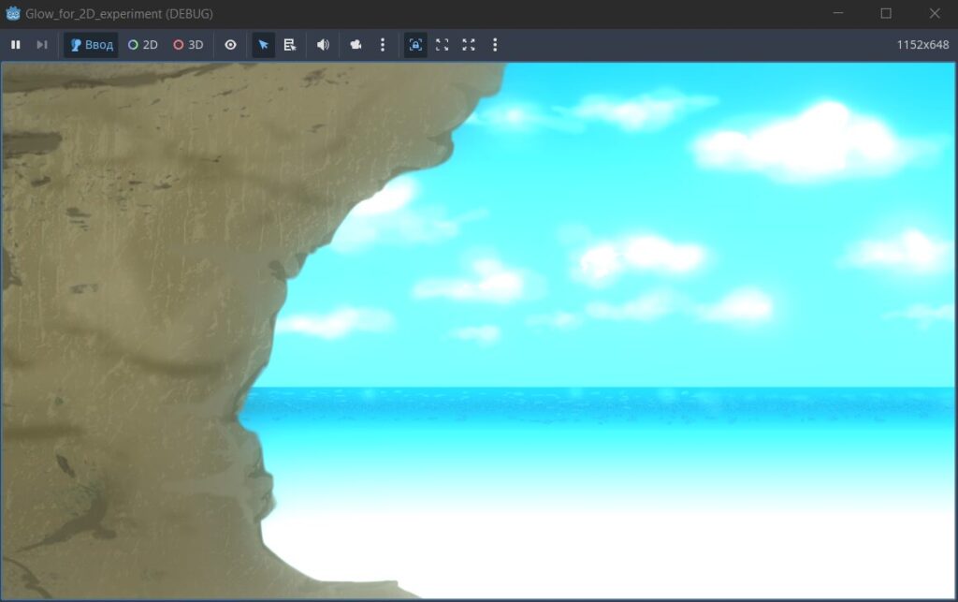Choose the list select mode tool

point(290,45)
